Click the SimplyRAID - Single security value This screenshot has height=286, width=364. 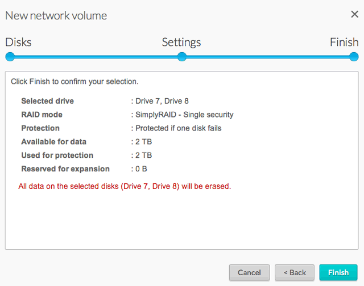(184, 115)
